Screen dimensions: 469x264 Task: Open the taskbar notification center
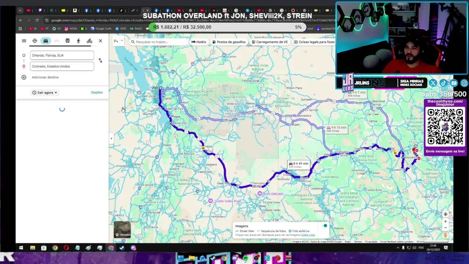[x=446, y=248]
